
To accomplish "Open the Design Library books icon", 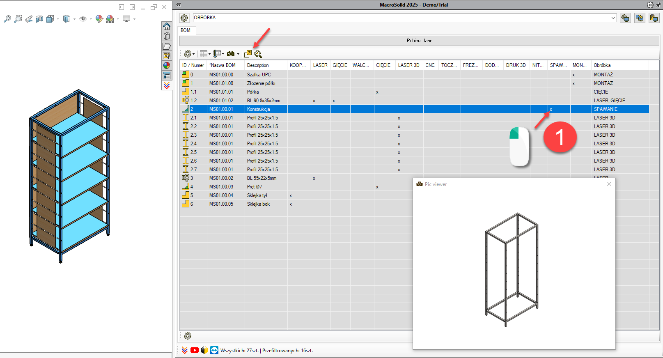I will coord(167,36).
